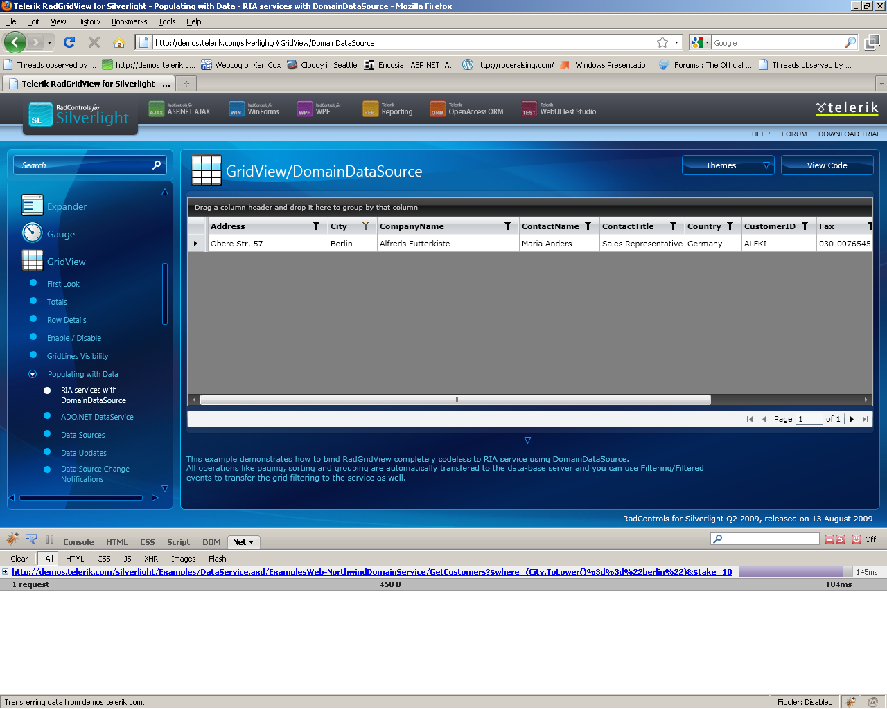This screenshot has height=709, width=887.
Task: Click the Silverlight RadControls logo
Action: pos(79,114)
